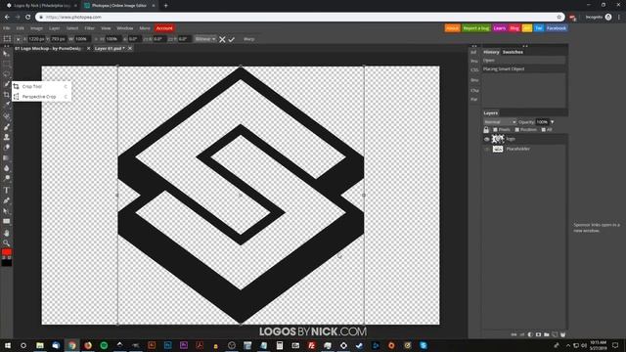Open the Normal blend mode dropdown
Image resolution: width=626 pixels, height=352 pixels.
coord(500,121)
